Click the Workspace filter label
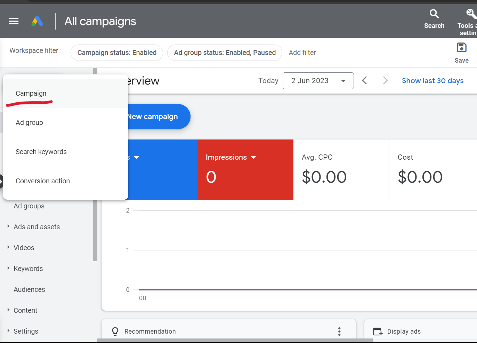477x343 pixels. [34, 50]
